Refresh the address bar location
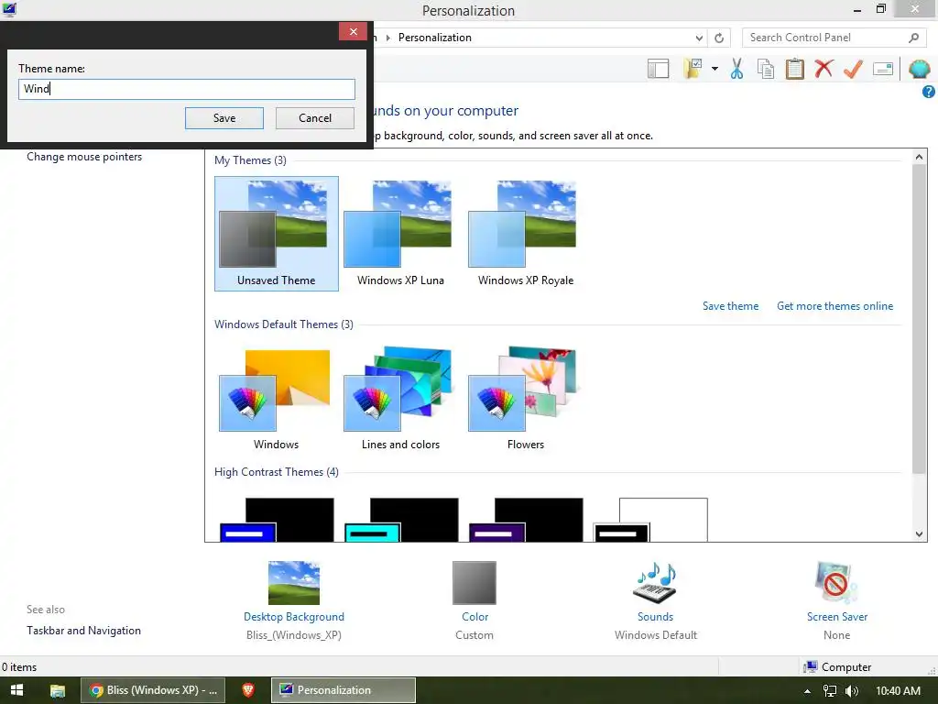This screenshot has width=938, height=704. pyautogui.click(x=719, y=38)
